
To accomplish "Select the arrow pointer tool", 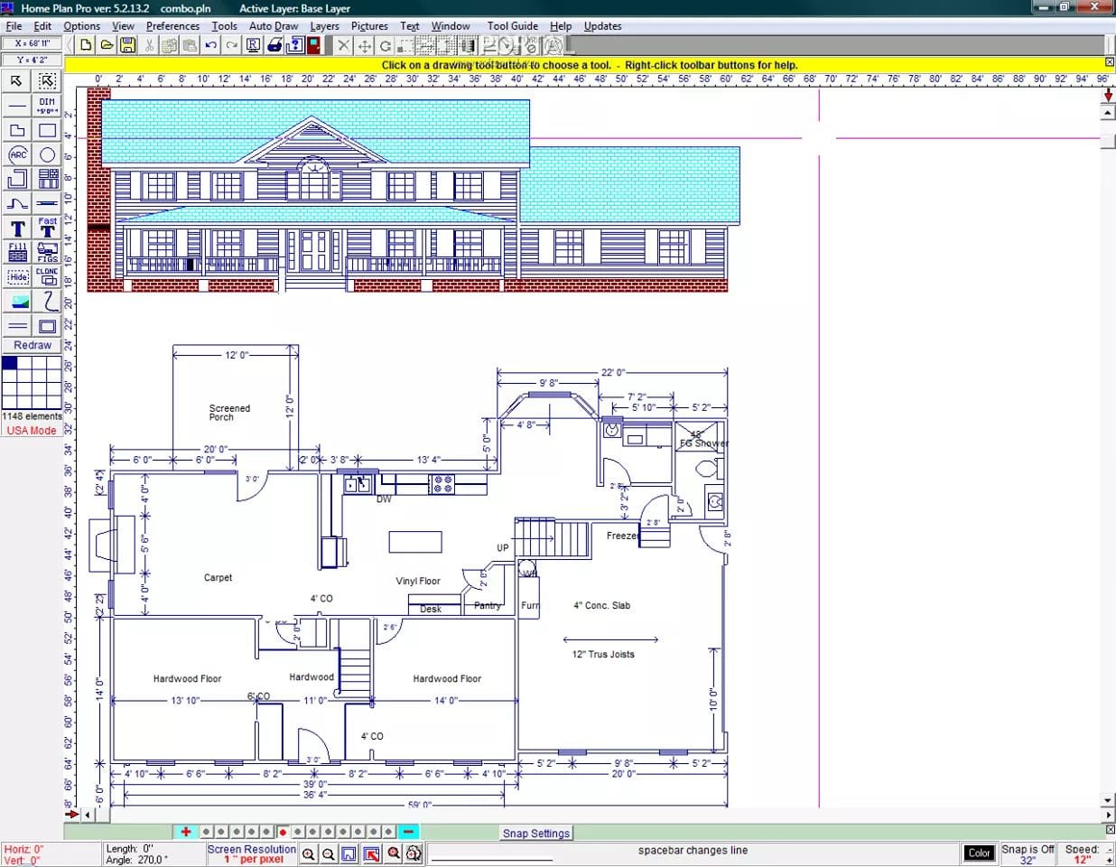I will tap(17, 81).
